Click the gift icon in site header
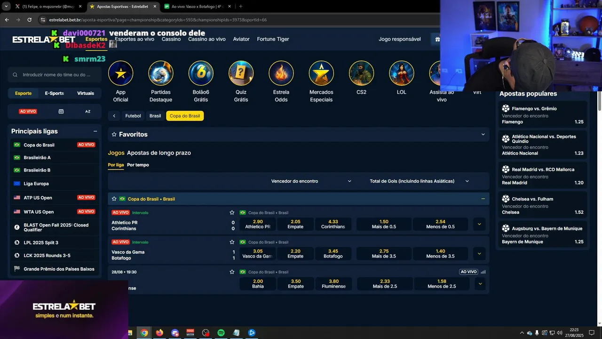602x339 pixels. click(437, 39)
